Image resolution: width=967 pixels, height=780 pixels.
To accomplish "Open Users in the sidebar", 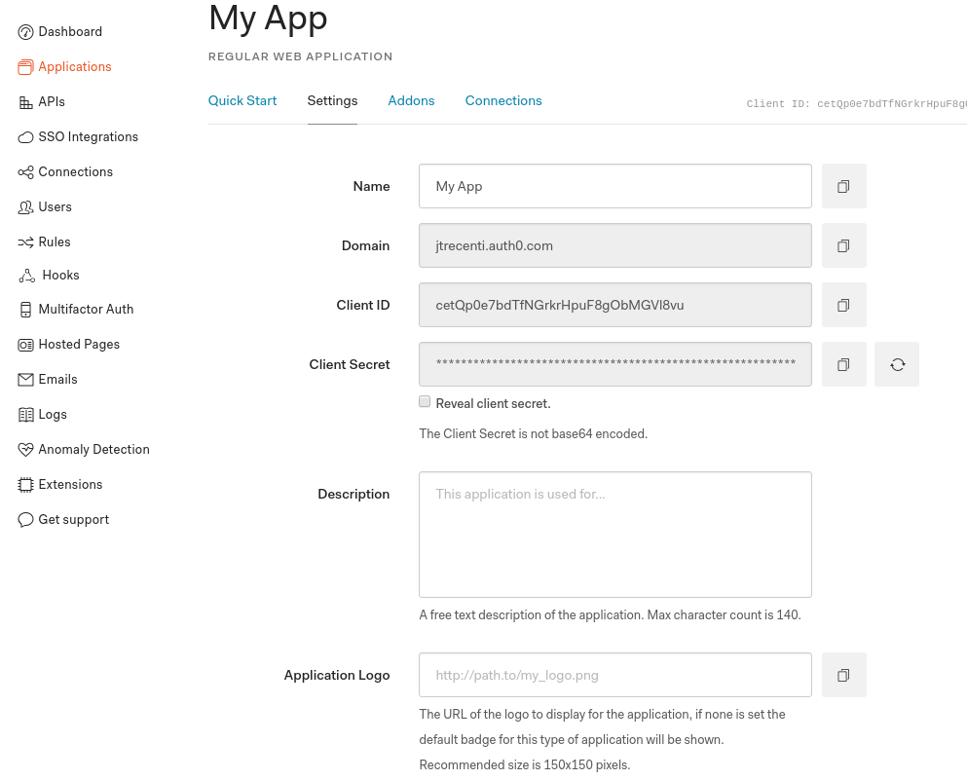I will (x=55, y=206).
